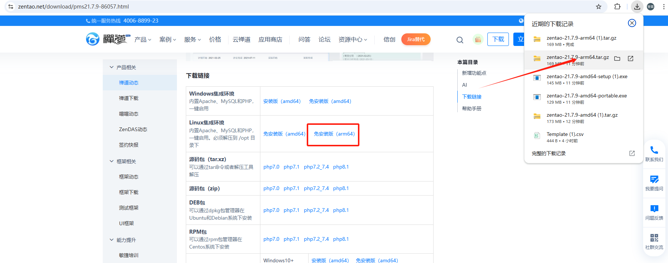Open the browser three-dot menu

[664, 7]
